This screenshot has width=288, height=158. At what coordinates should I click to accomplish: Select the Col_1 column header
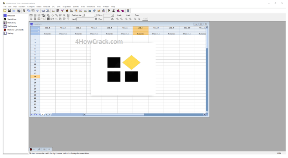tap(47, 28)
